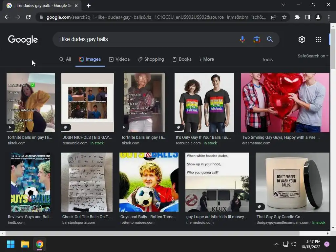The width and height of the screenshot is (336, 252).
Task: Switch to the Shopping tab
Action: point(151,59)
